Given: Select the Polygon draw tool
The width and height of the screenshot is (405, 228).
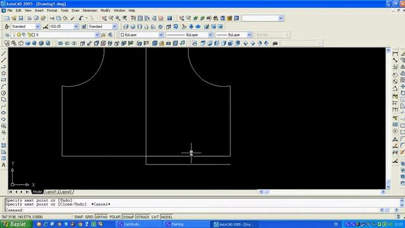Looking at the screenshot, I should pos(4,73).
